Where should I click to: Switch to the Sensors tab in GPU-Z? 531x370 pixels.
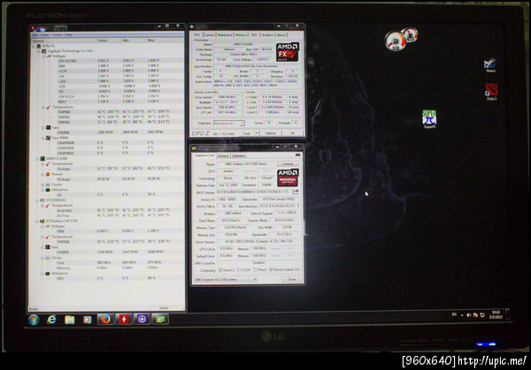[x=223, y=155]
